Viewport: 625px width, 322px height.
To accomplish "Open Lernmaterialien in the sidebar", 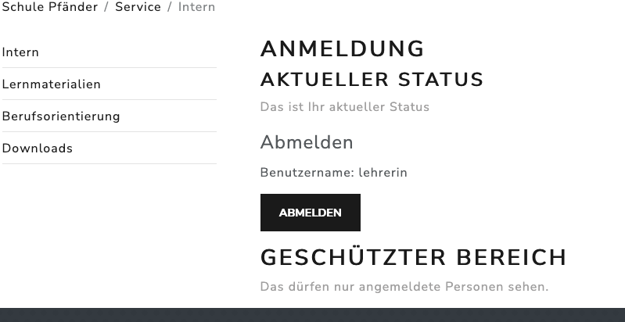I will (x=52, y=84).
